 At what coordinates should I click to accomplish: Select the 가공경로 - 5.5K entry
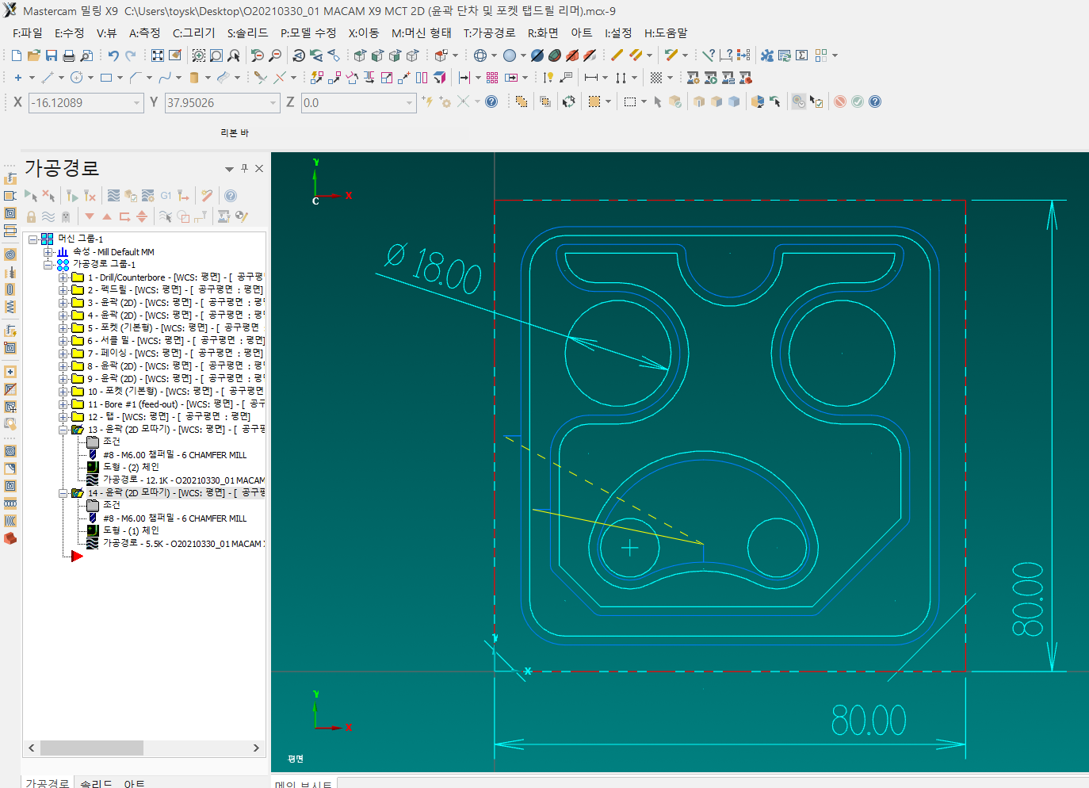[184, 544]
